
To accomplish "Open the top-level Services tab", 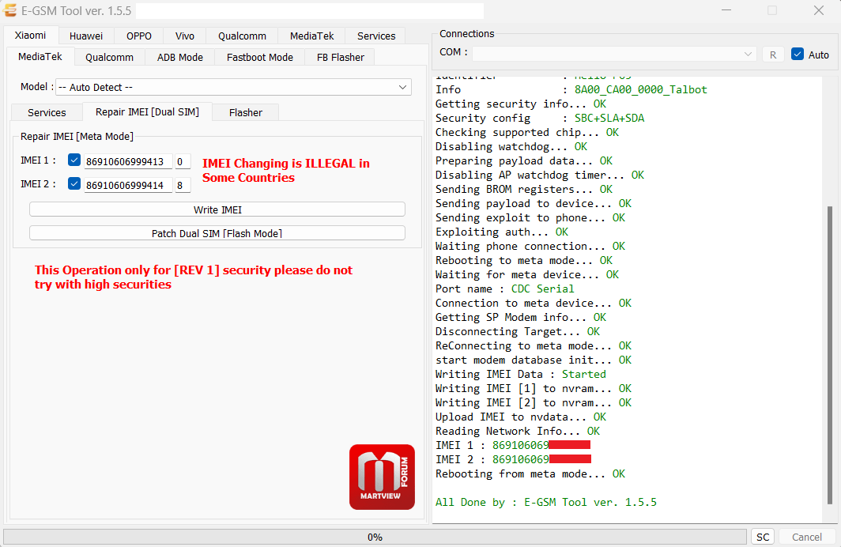I will (x=376, y=36).
